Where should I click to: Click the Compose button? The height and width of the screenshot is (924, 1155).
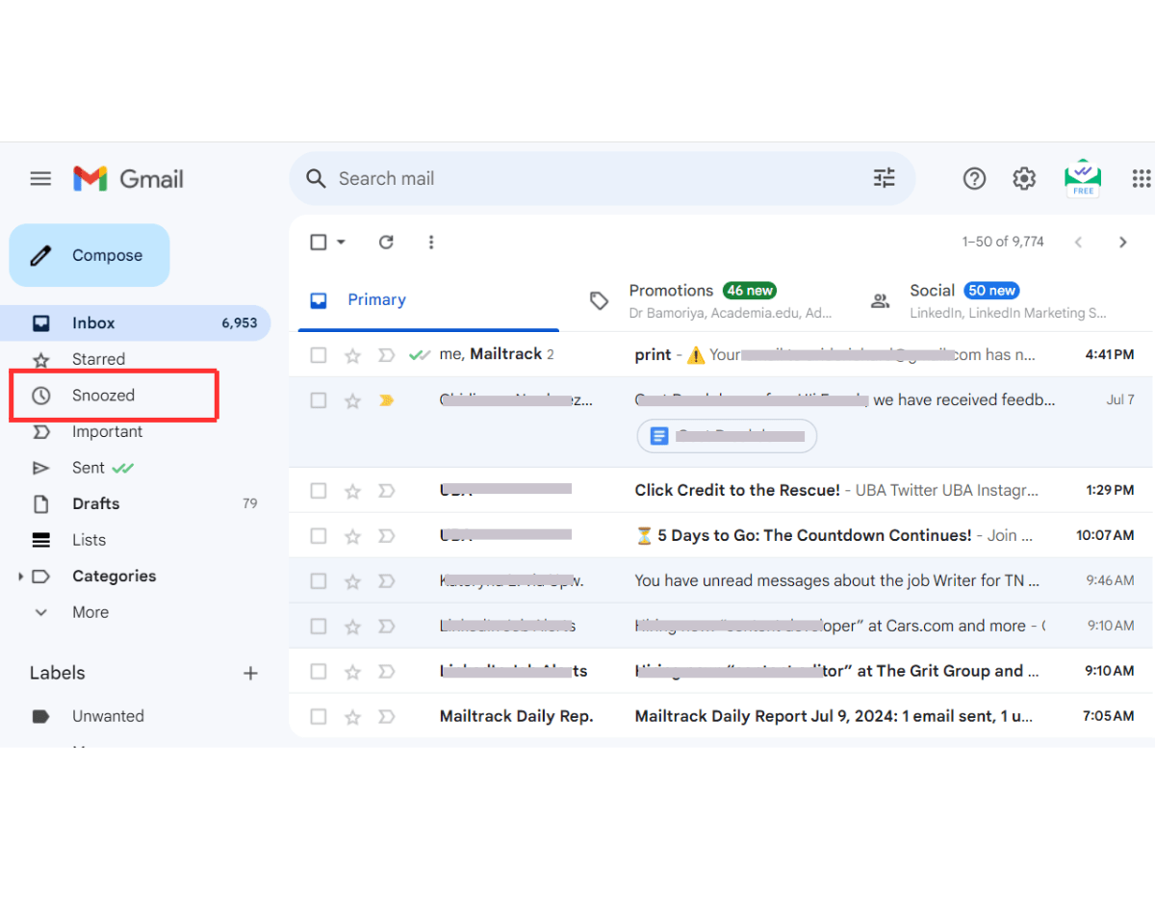tap(90, 255)
